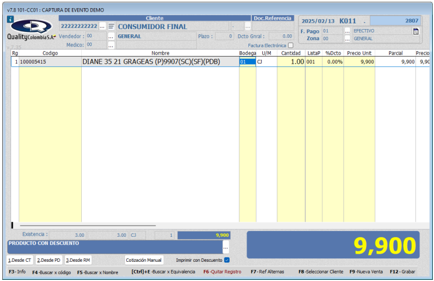Open Zona lookup ellipsis button

347,38
